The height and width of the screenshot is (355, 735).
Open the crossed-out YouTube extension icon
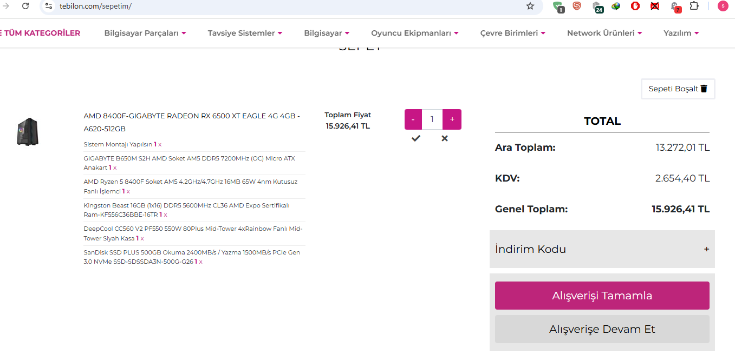click(654, 6)
